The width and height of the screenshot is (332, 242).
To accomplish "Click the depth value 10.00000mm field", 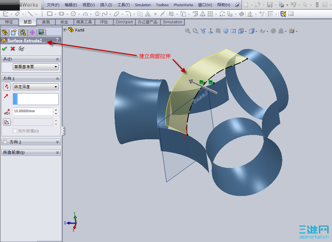I will click(x=33, y=111).
